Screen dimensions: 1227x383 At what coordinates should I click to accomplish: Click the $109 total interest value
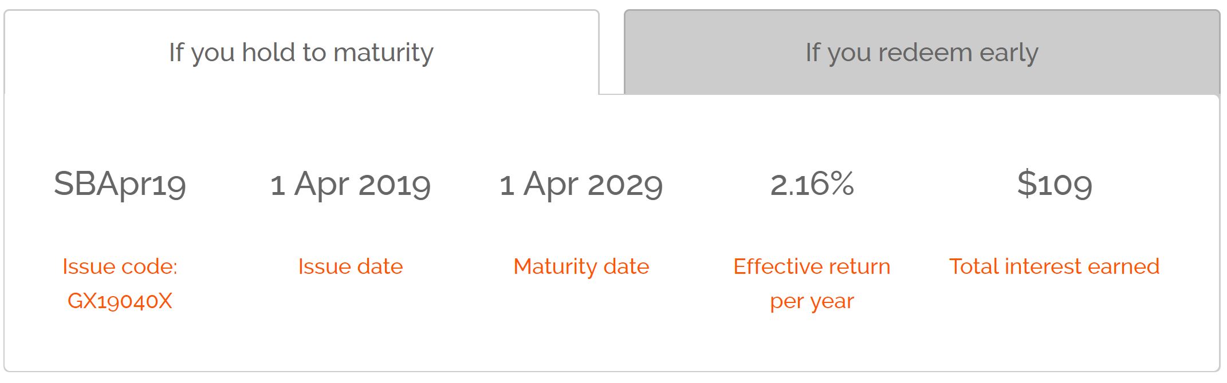[x=1054, y=184]
